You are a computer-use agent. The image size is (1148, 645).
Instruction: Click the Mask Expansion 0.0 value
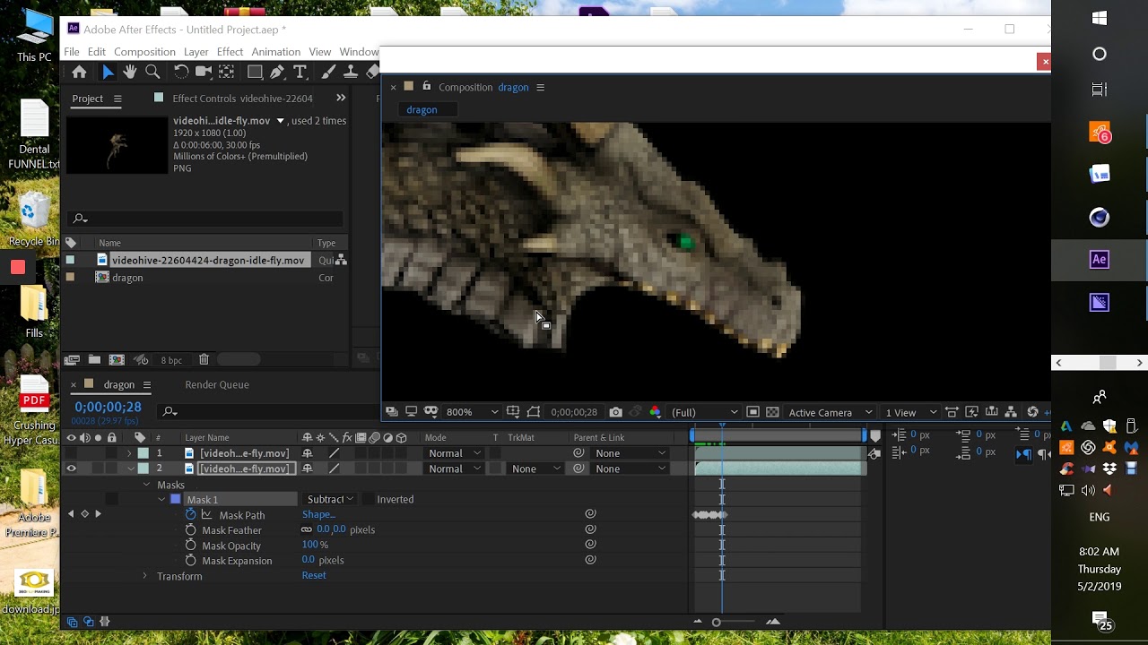coord(309,560)
